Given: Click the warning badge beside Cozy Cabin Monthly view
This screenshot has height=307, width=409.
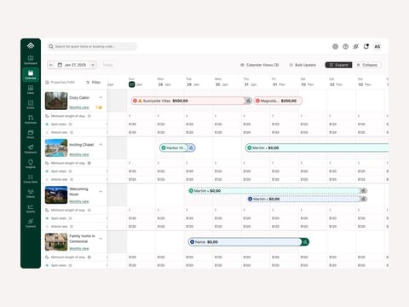Looking at the screenshot, I should point(99,107).
